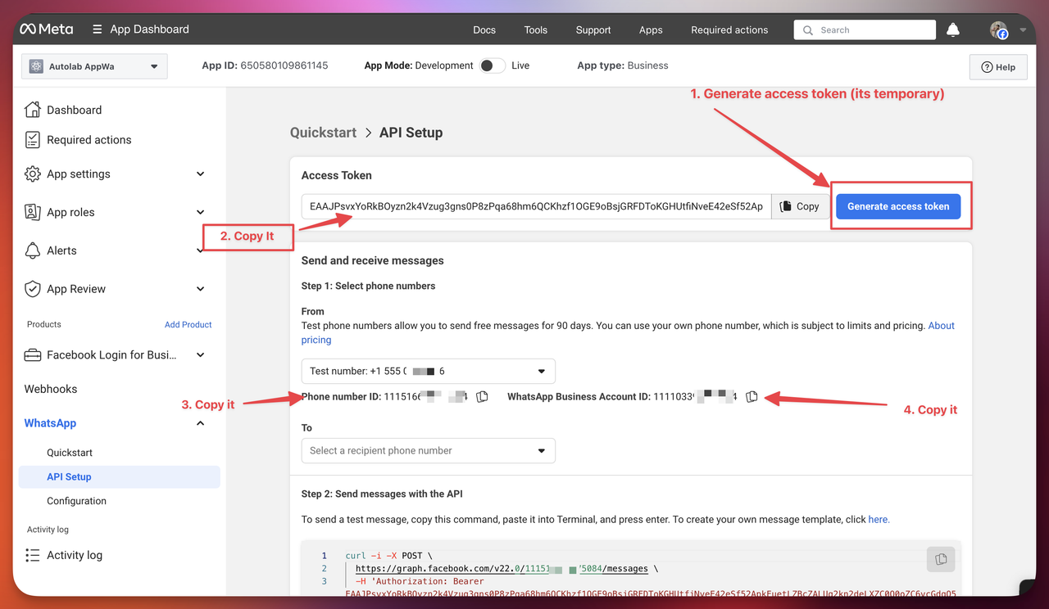Click the access token text field
The width and height of the screenshot is (1049, 609).
pos(536,206)
